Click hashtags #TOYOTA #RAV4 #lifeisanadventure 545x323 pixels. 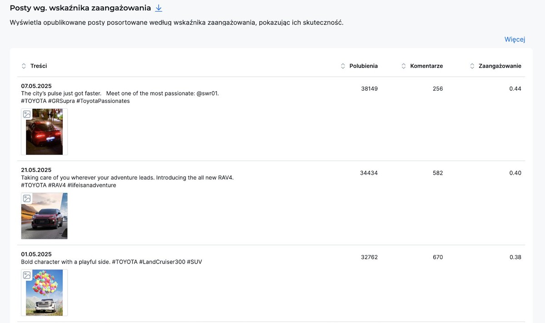coord(69,185)
